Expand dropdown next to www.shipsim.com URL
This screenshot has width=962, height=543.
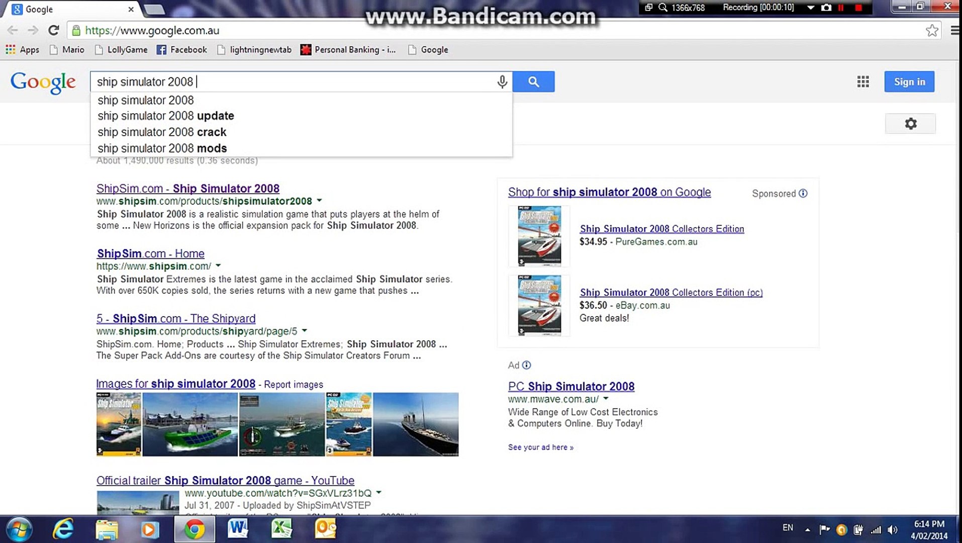click(218, 265)
